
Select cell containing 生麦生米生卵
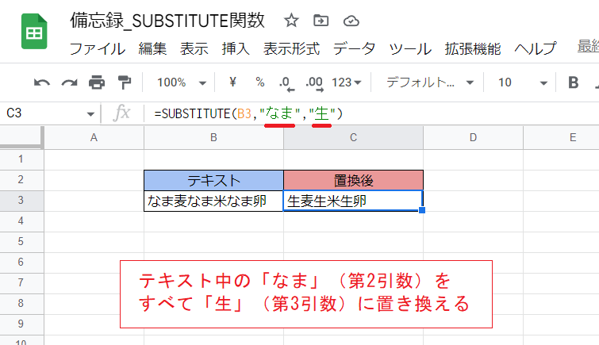353,201
